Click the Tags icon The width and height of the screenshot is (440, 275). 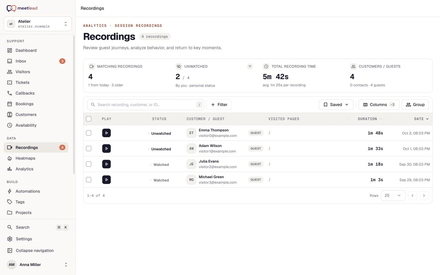[10, 202]
